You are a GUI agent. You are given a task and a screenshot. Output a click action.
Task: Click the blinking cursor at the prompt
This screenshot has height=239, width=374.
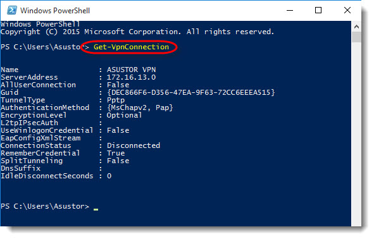(x=96, y=209)
